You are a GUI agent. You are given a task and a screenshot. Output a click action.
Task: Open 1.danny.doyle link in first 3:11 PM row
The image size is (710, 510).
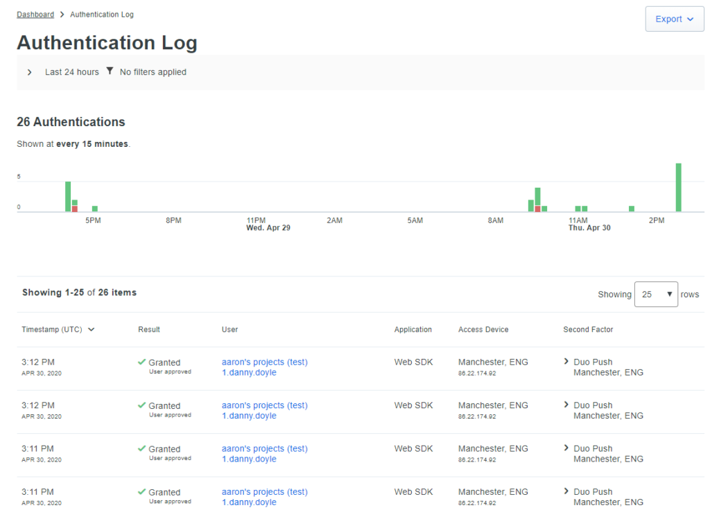click(x=249, y=459)
